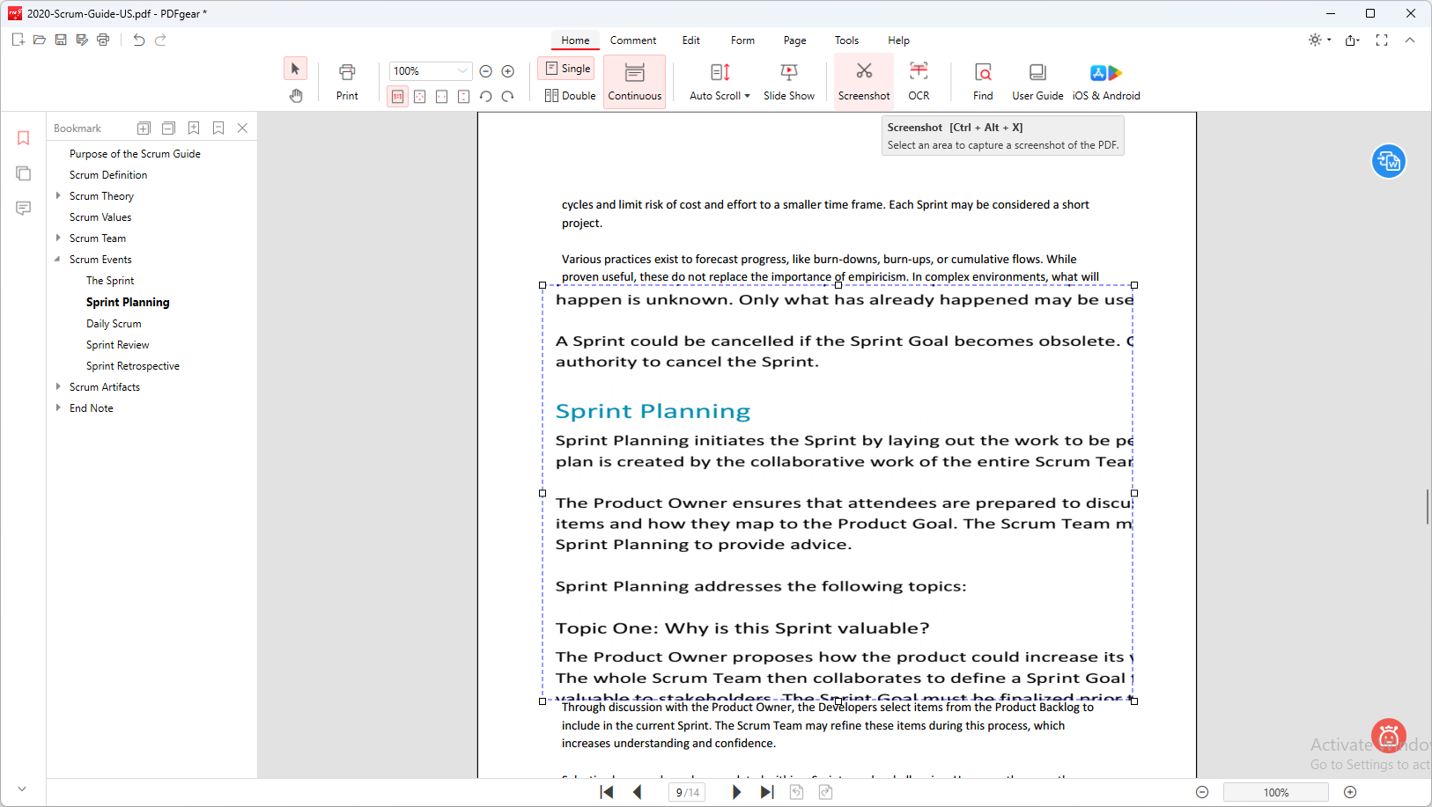Image resolution: width=1432 pixels, height=807 pixels.
Task: Select the Screenshot tool
Action: (863, 80)
